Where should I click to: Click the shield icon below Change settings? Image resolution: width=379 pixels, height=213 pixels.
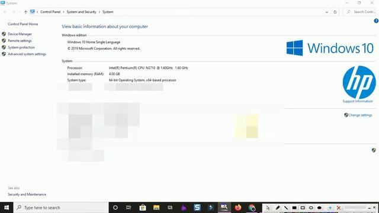[x=374, y=150]
